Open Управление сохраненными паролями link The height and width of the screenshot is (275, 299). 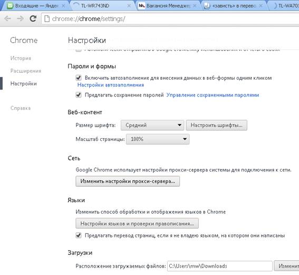click(x=213, y=95)
